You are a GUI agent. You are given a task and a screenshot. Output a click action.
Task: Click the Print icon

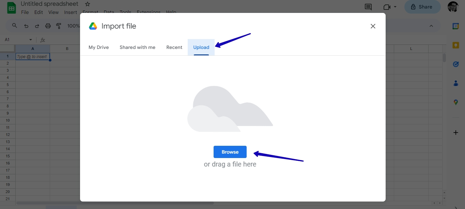[x=48, y=26]
